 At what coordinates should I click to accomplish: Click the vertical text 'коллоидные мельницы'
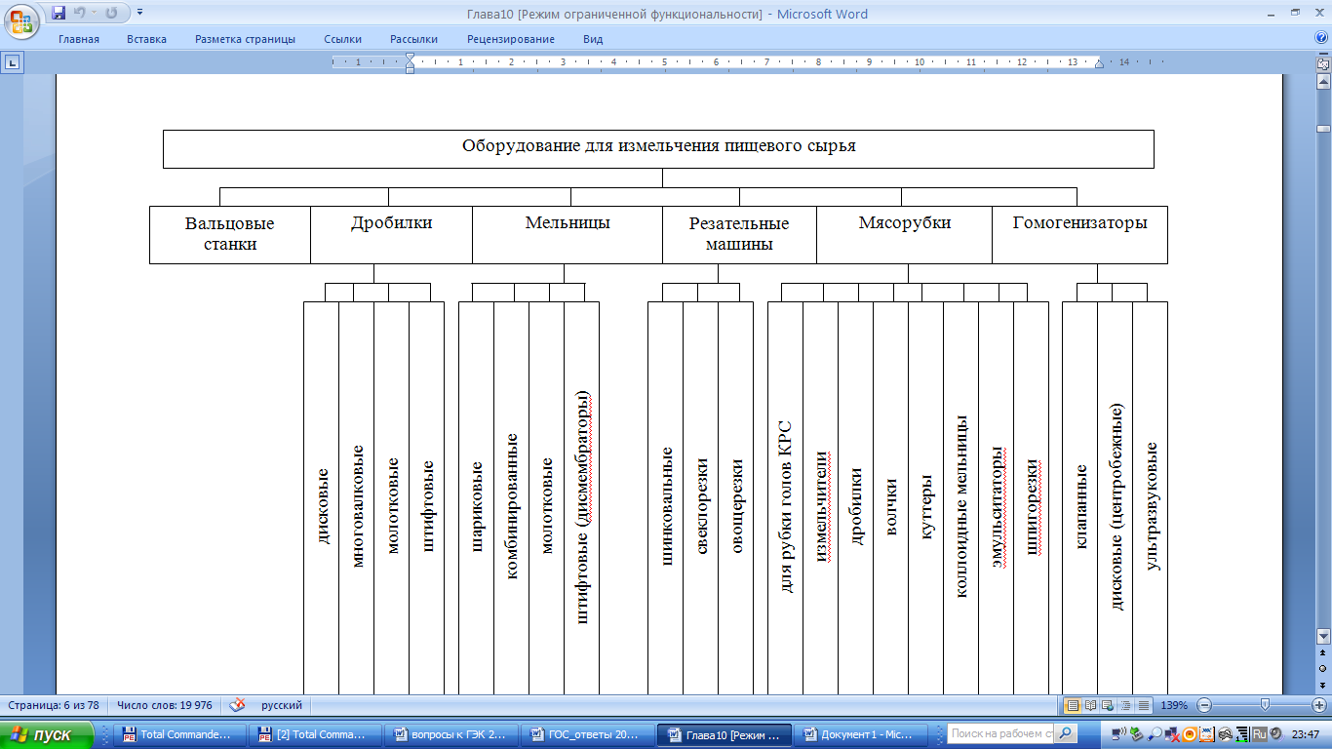pos(960,506)
